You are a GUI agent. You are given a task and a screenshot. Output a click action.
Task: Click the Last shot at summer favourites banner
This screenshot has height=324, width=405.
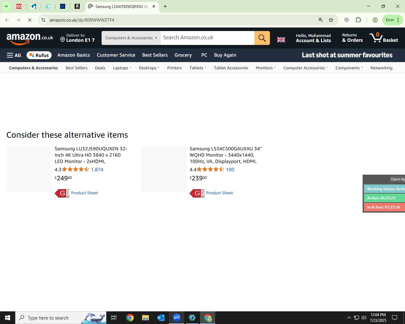coord(347,55)
